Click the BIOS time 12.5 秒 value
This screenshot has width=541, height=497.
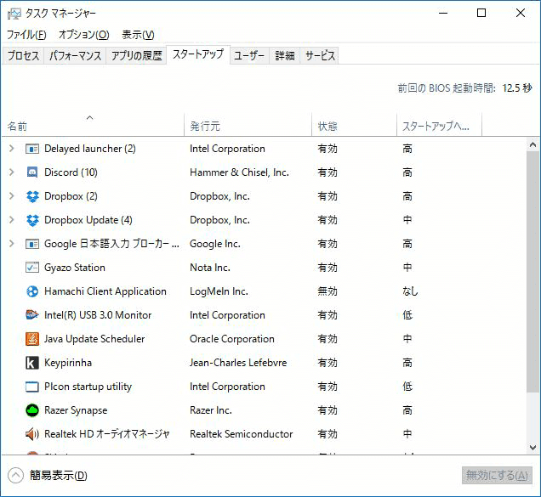point(517,88)
